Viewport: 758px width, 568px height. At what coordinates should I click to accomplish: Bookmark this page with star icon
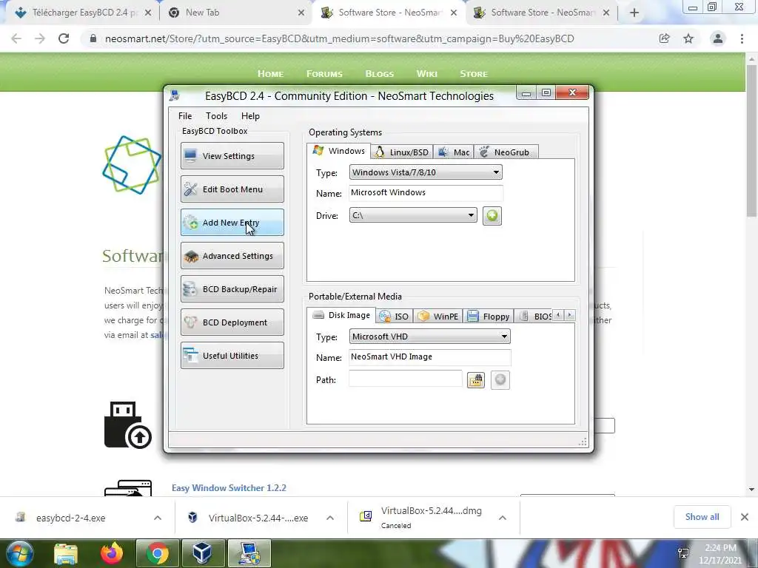pyautogui.click(x=688, y=38)
